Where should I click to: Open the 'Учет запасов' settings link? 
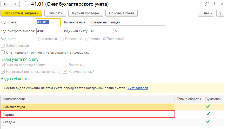138,88
